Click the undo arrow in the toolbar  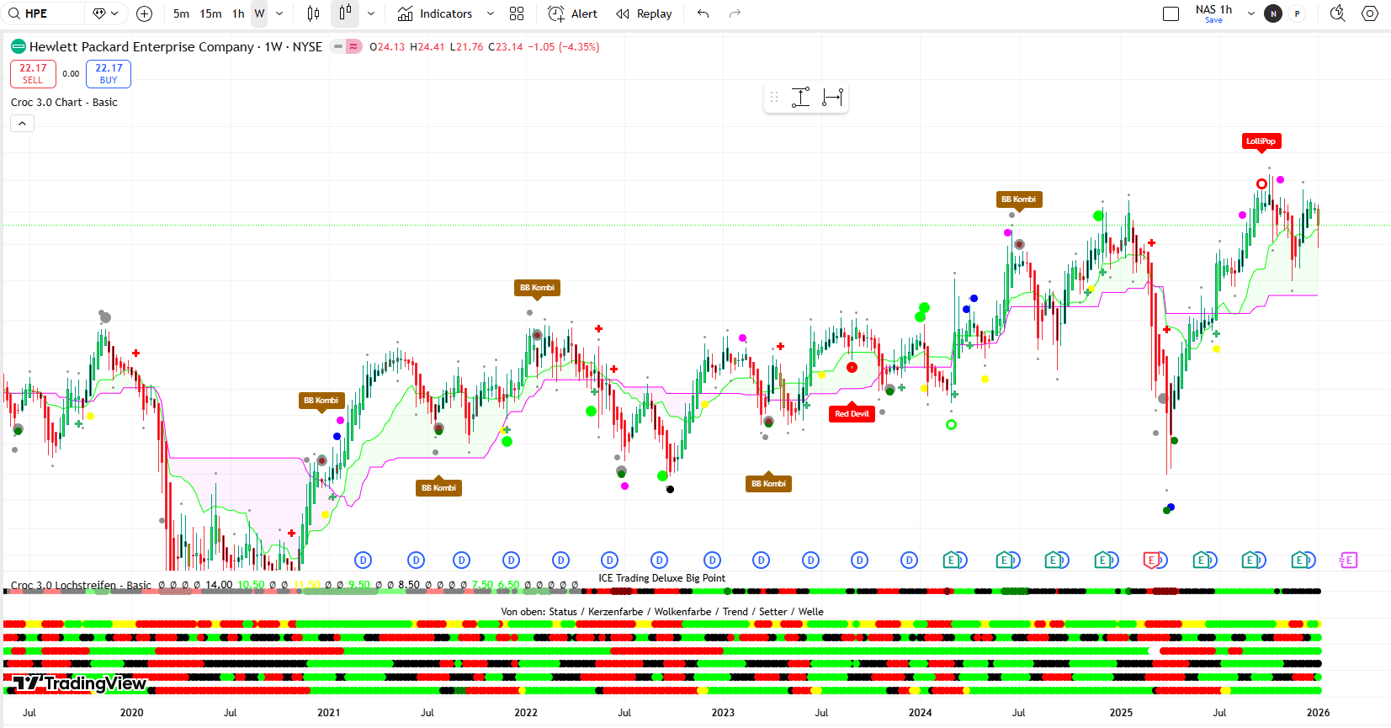(703, 13)
